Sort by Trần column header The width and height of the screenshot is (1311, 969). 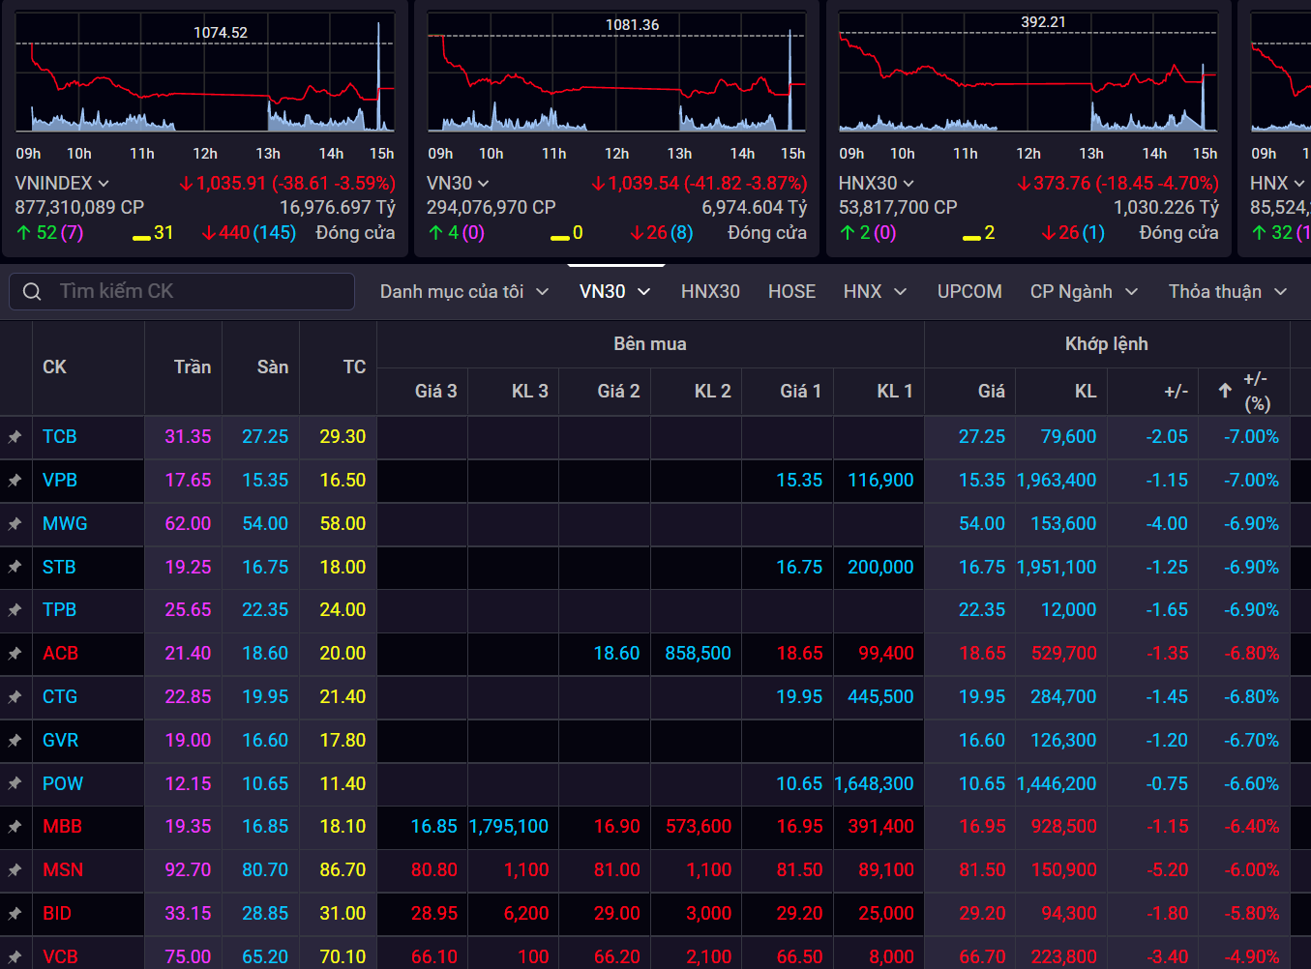click(x=192, y=367)
